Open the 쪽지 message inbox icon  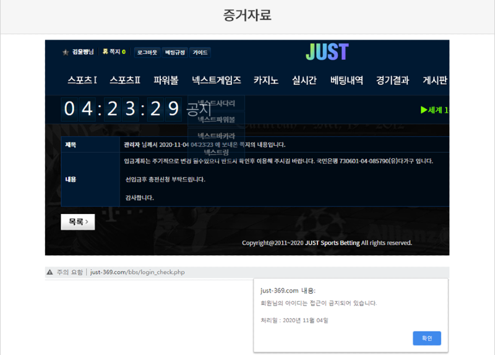pyautogui.click(x=105, y=52)
